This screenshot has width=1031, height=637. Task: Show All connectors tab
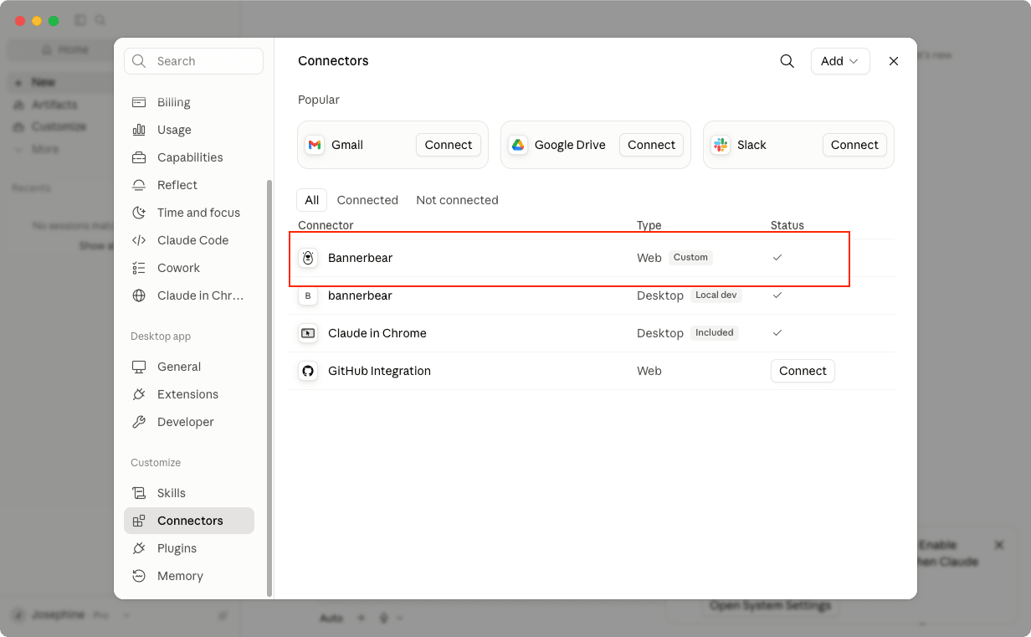pyautogui.click(x=311, y=200)
